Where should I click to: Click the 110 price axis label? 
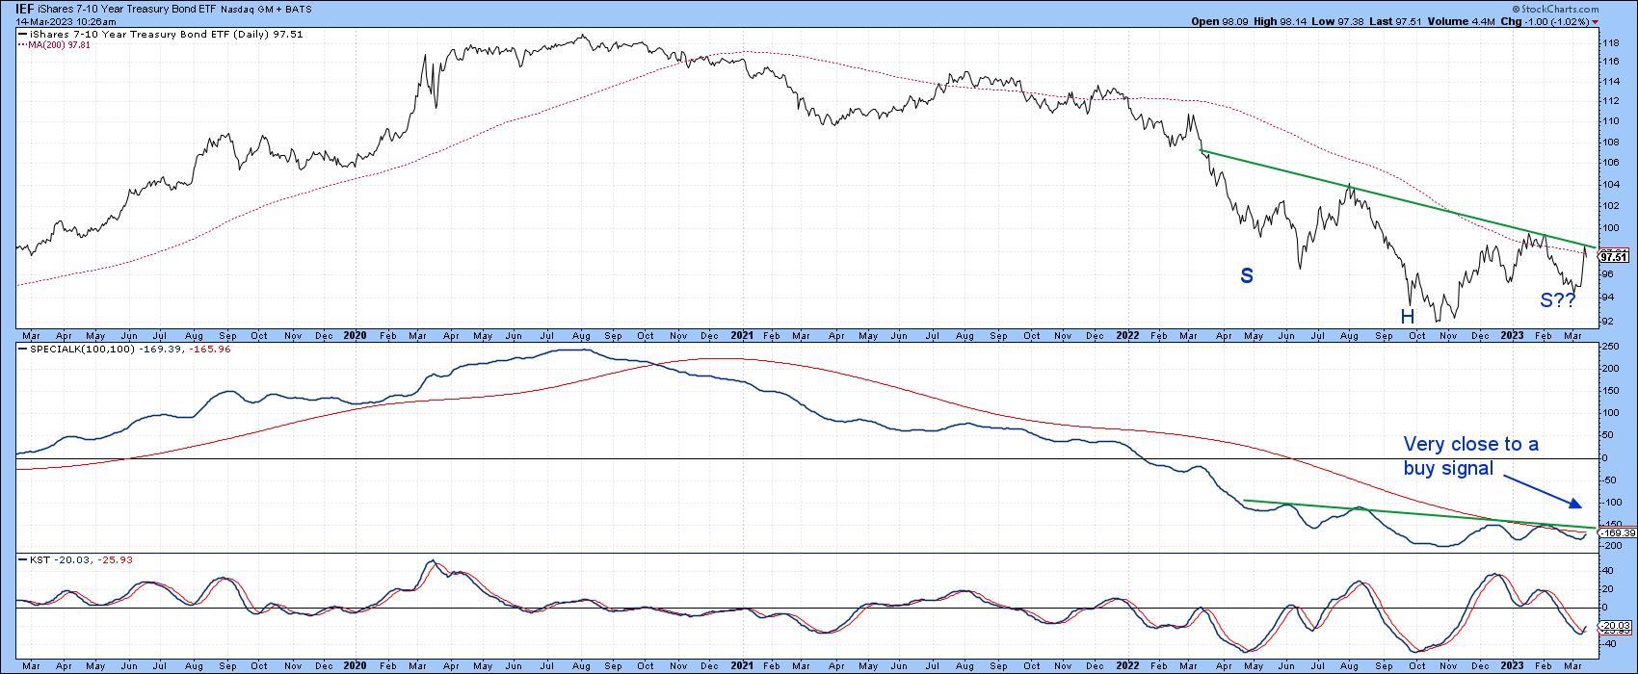coord(1609,120)
